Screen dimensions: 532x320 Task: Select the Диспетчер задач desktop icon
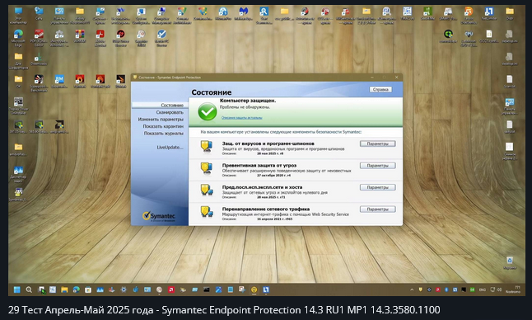click(18, 174)
